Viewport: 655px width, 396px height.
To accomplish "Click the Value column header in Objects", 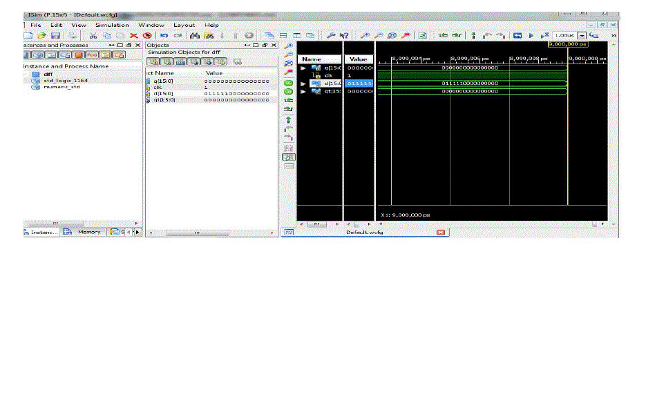I will pos(215,73).
